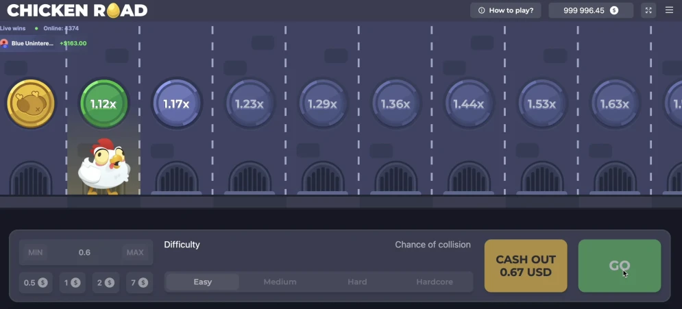Choose the 7 dollar quick bet
The height and width of the screenshot is (309, 682).
140,282
